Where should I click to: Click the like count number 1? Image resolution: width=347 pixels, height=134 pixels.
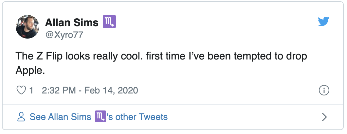[x=31, y=90]
